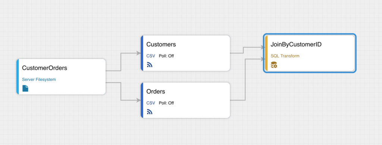This screenshot has height=145, width=382.
Task: Click CSV label in the Orders node
Action: point(151,103)
